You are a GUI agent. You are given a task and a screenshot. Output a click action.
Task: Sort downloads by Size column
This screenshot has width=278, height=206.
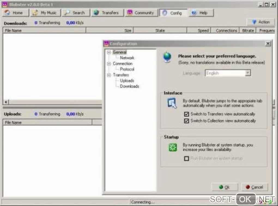pos(110,31)
